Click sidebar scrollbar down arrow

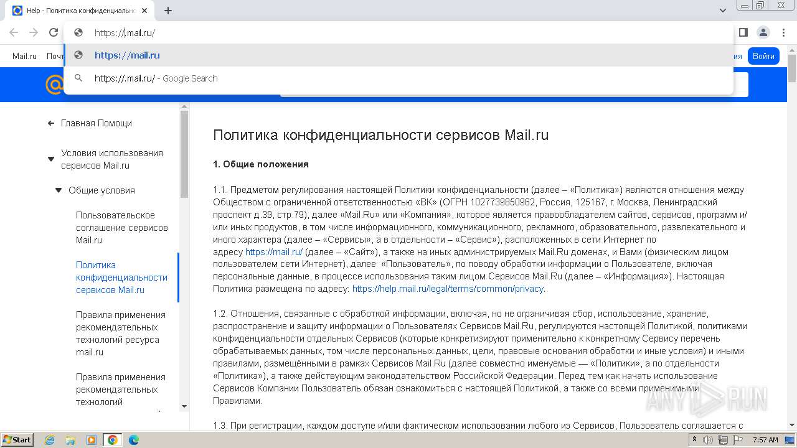tap(184, 406)
